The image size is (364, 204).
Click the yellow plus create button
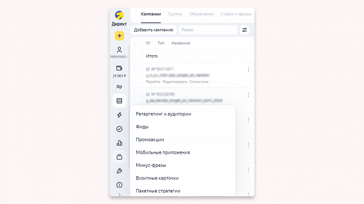pyautogui.click(x=119, y=36)
